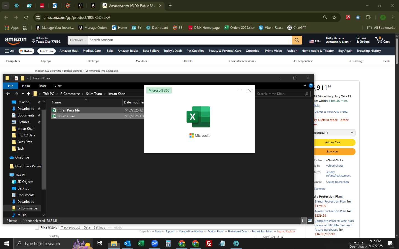Open Returns & Orders link
Image resolution: width=399 pixels, height=249 pixels.
pyautogui.click(x=363, y=40)
